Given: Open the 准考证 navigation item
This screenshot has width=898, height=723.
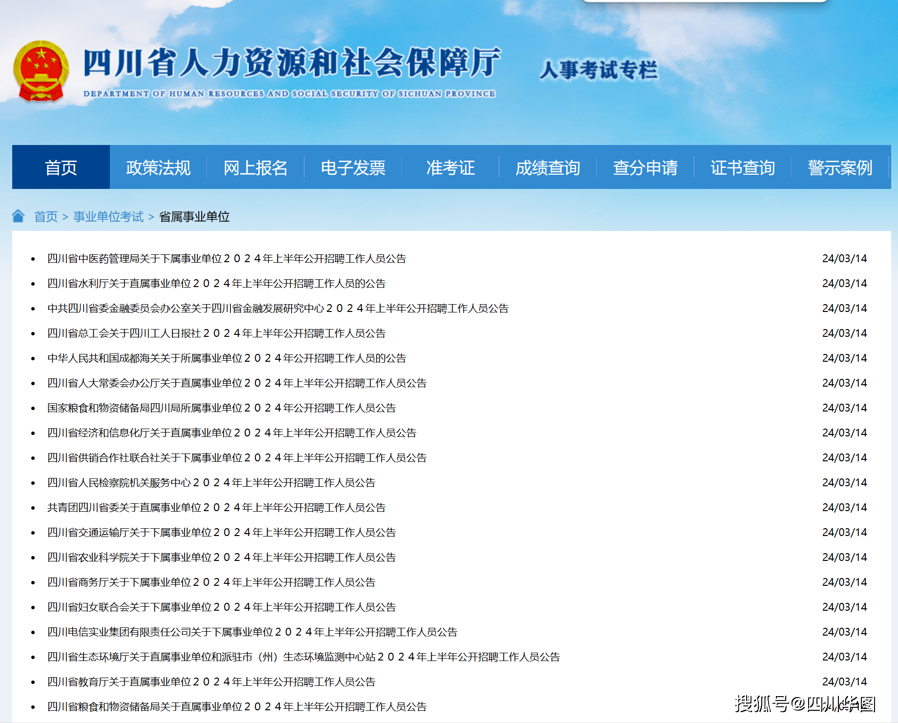Looking at the screenshot, I should pos(450,167).
